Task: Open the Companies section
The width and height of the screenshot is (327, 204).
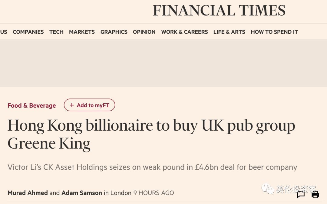Action: tap(28, 32)
